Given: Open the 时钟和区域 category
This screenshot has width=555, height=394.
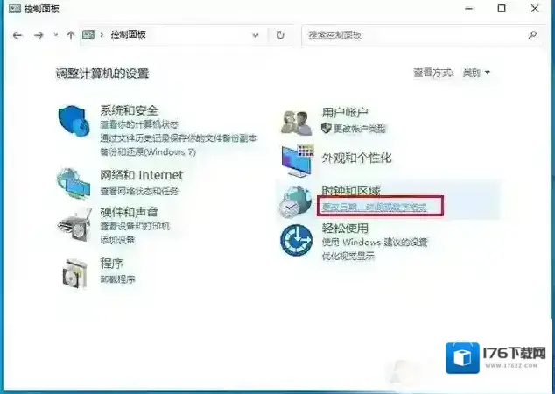Looking at the screenshot, I should pyautogui.click(x=351, y=191).
